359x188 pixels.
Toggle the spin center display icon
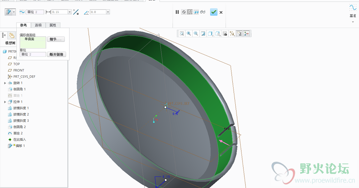(x=246, y=33)
